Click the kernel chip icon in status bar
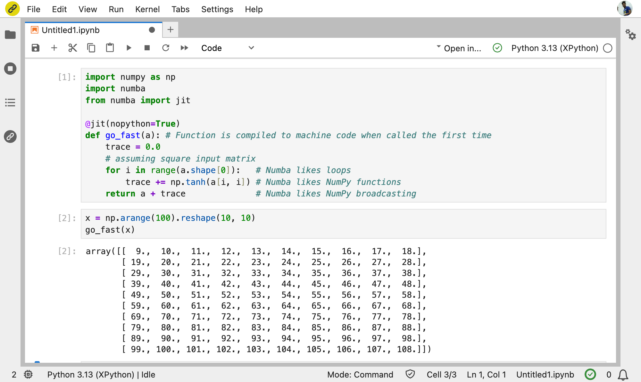Image resolution: width=641 pixels, height=382 pixels. coord(28,374)
